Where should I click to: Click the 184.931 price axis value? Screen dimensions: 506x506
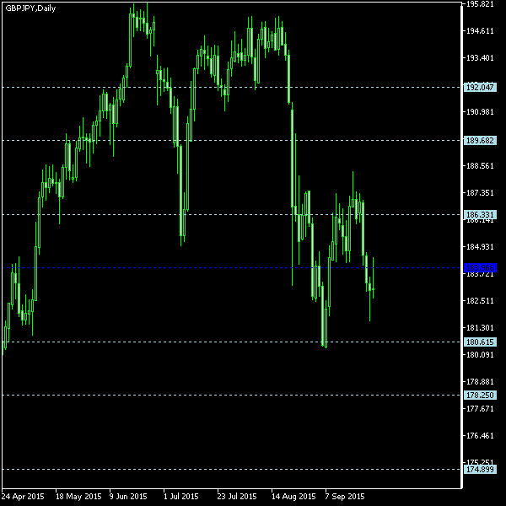[x=480, y=247]
